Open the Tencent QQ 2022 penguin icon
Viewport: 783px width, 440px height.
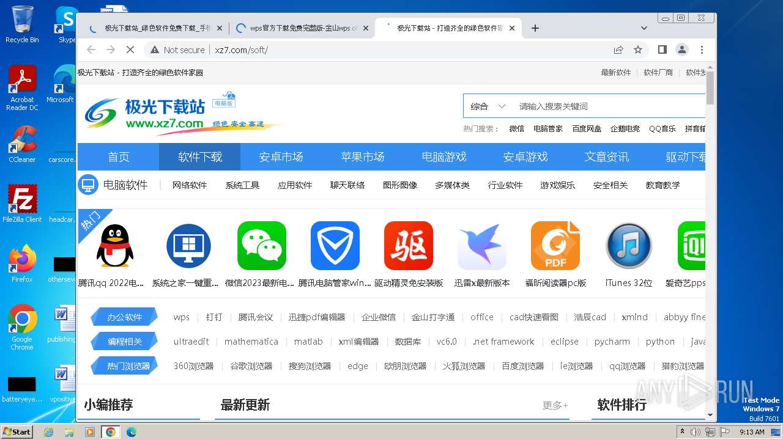115,246
